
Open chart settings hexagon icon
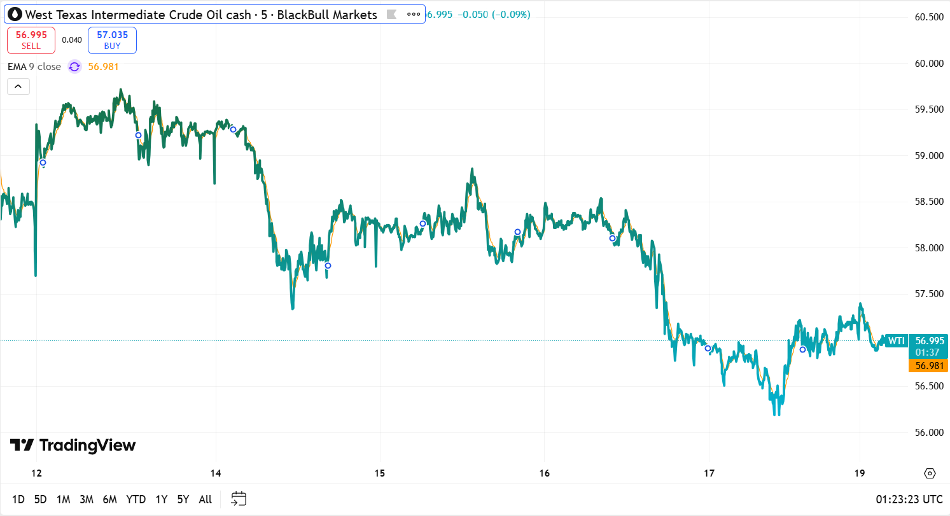tap(930, 473)
